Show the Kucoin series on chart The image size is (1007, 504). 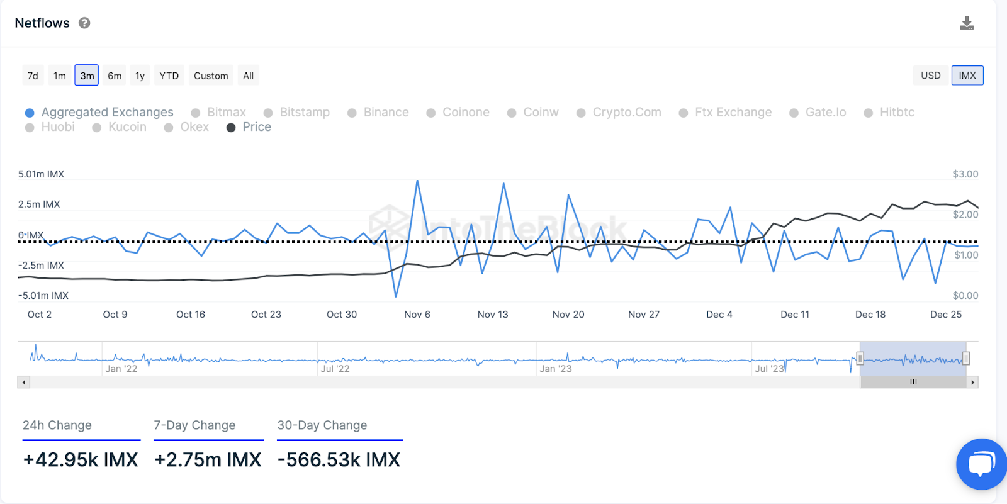click(120, 127)
